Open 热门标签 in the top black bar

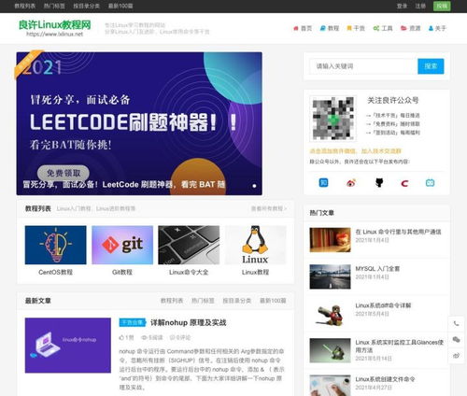coord(54,6)
